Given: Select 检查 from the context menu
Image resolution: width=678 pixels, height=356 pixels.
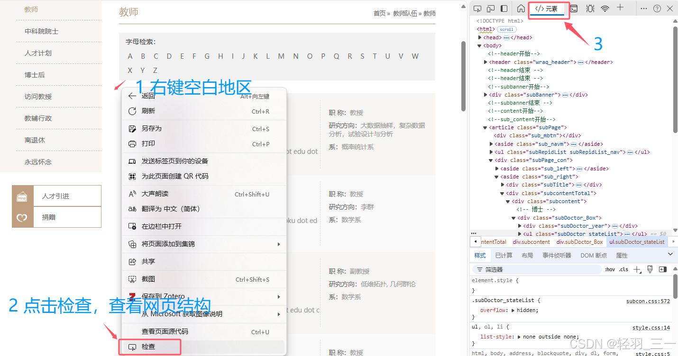Looking at the screenshot, I should (150, 347).
